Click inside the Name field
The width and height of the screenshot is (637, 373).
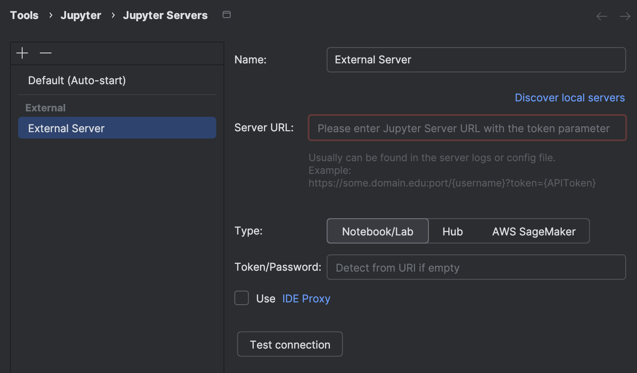(476, 59)
